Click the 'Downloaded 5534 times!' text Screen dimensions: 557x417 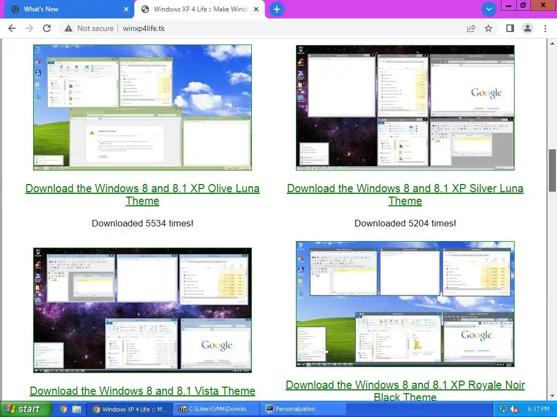point(143,223)
